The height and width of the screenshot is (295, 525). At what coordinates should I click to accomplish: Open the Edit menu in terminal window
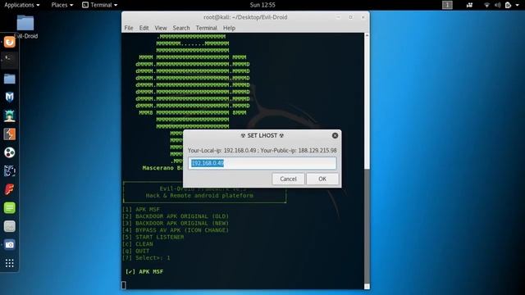(144, 28)
